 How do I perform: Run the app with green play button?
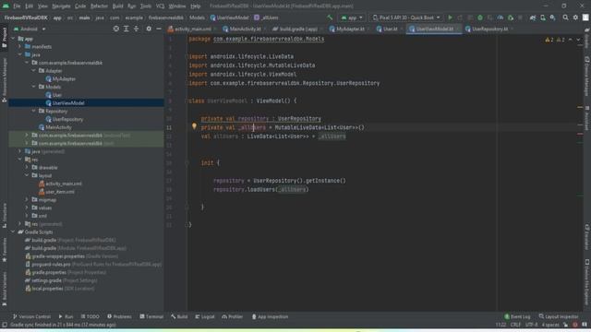450,18
